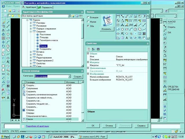
Task: Click the star icon beside Площадь
Action: (37, 37)
